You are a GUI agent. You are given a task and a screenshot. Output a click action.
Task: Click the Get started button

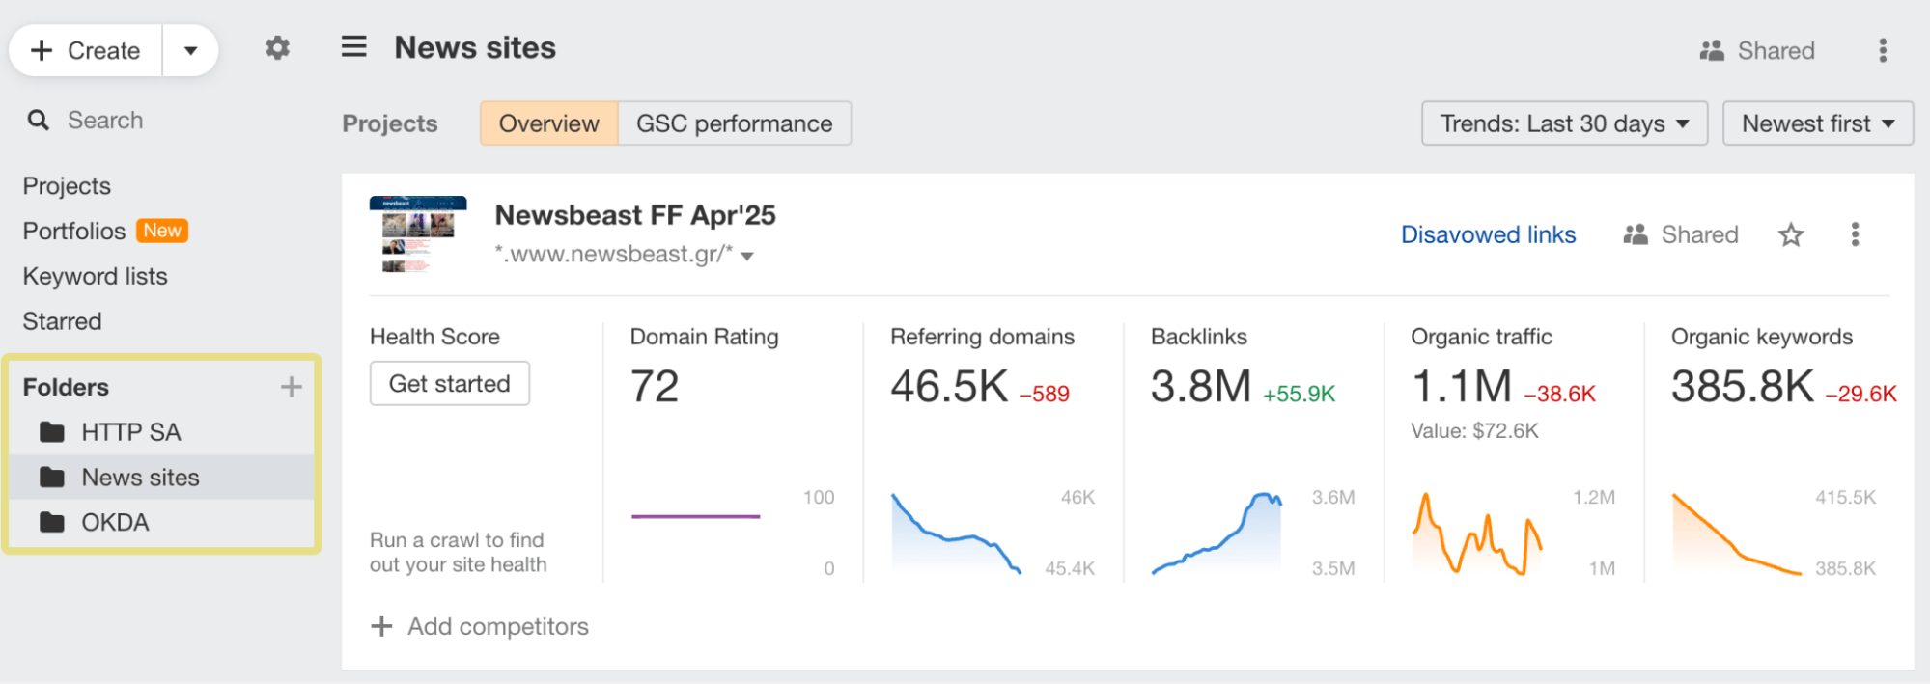(449, 384)
